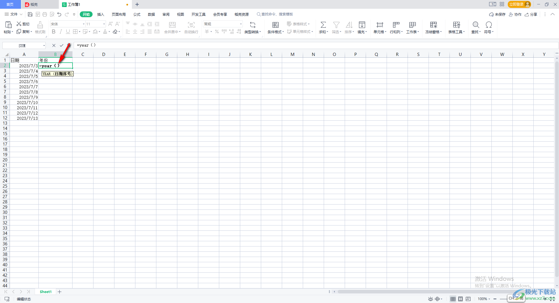Click the confirm checkmark beside formula bar
The width and height of the screenshot is (559, 303).
[x=61, y=45]
